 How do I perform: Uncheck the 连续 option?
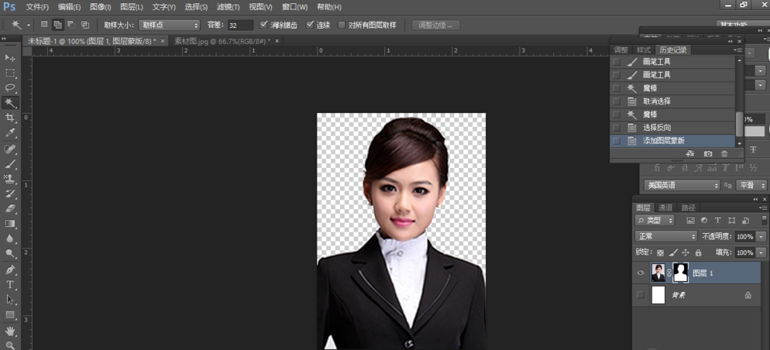tap(310, 25)
